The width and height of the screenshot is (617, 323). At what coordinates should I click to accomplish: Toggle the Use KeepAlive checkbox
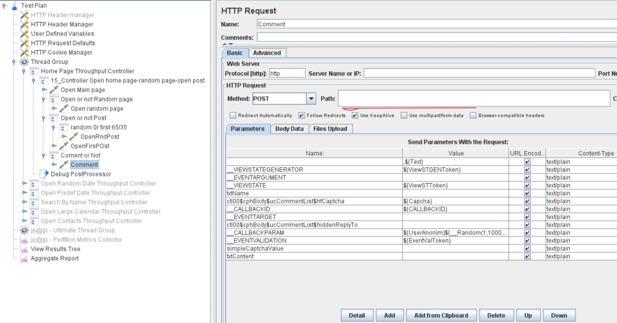tap(355, 115)
